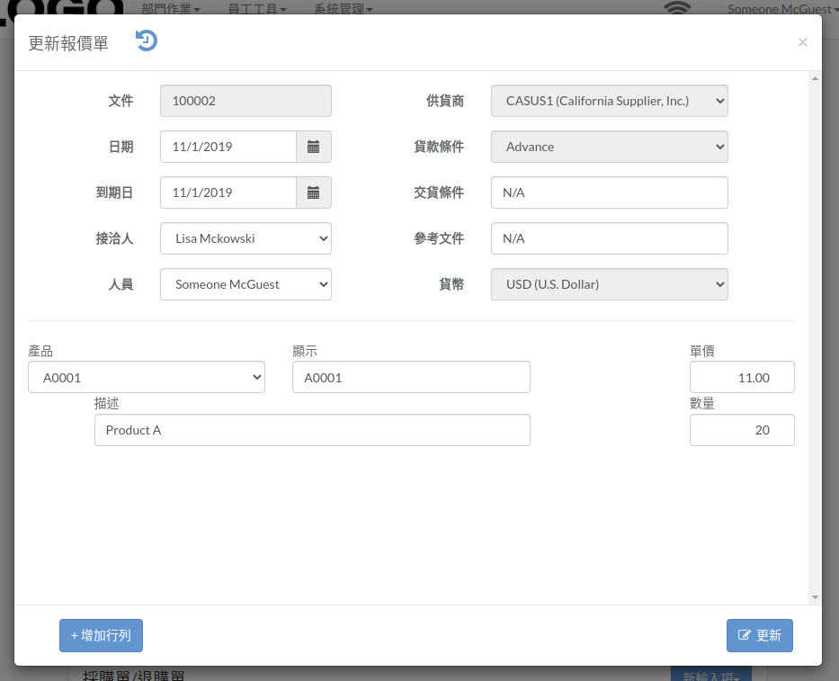Viewport: 839px width, 681px height.
Task: Click the 交貨條件 input field
Action: click(x=610, y=193)
